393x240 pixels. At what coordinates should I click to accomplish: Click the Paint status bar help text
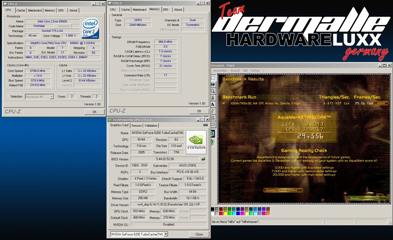(x=236, y=222)
